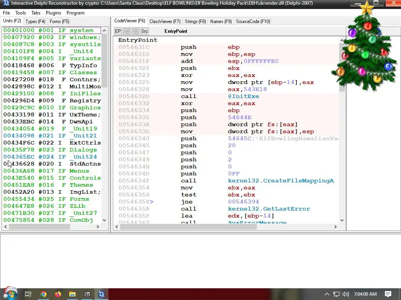Click the code viewer down scroll arrow

(x=342, y=220)
